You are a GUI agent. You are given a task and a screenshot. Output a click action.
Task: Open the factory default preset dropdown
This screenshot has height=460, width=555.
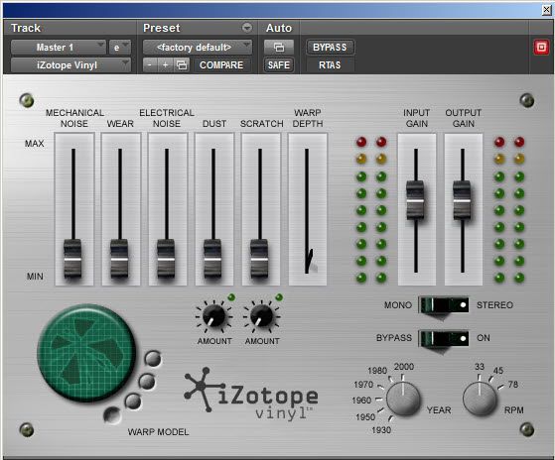(x=198, y=47)
